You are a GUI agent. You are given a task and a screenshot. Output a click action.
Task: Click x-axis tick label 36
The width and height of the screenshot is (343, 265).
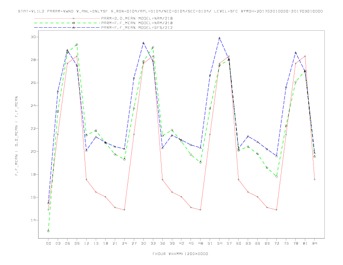click(162, 243)
